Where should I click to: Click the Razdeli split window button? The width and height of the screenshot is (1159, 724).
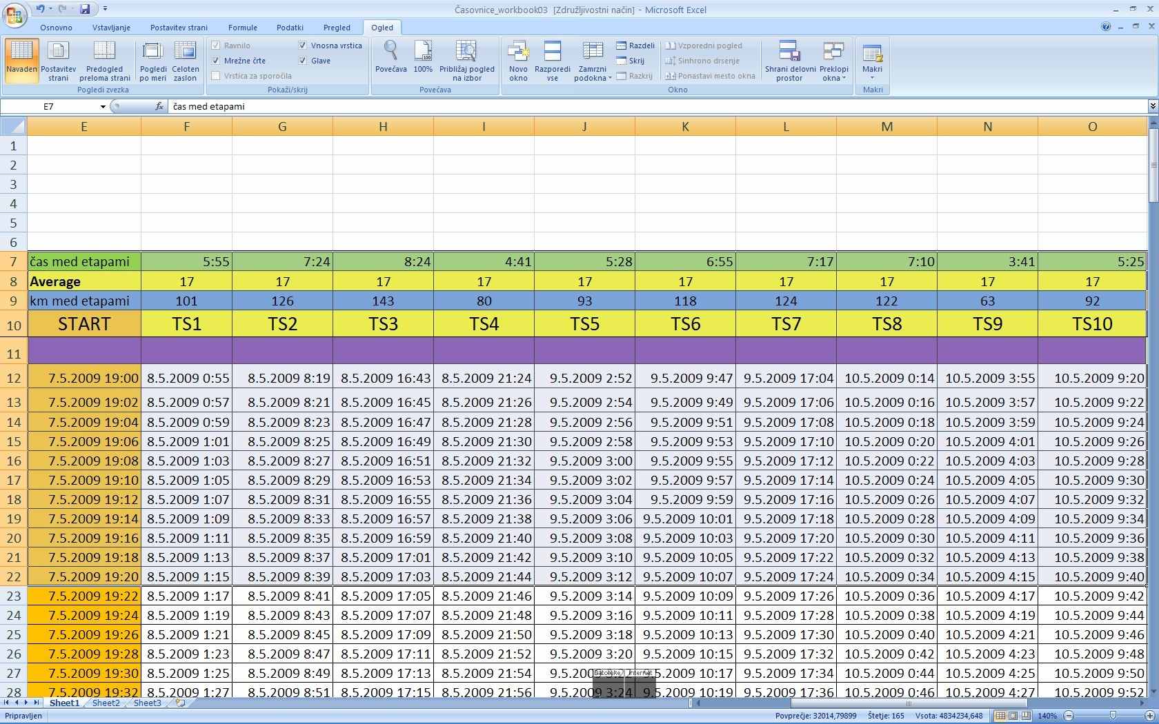(x=635, y=46)
